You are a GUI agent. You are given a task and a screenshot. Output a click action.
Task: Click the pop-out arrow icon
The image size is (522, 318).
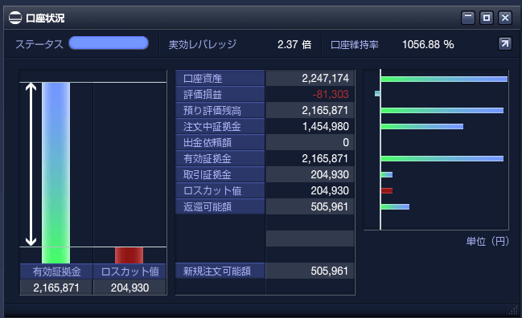pyautogui.click(x=504, y=43)
